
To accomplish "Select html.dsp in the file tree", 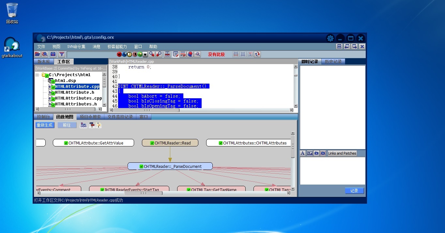I will click(65, 81).
